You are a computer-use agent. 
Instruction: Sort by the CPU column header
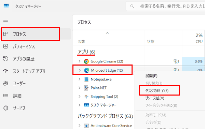[x=199, y=42]
